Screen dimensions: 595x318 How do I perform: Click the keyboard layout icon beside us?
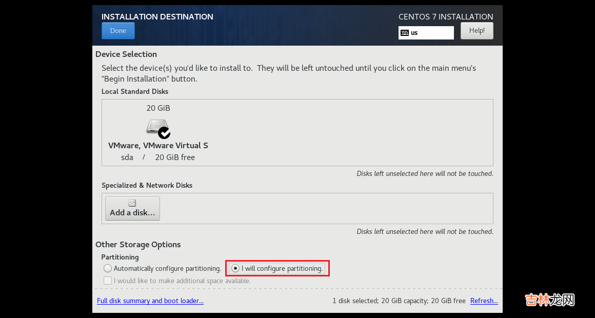click(x=405, y=33)
